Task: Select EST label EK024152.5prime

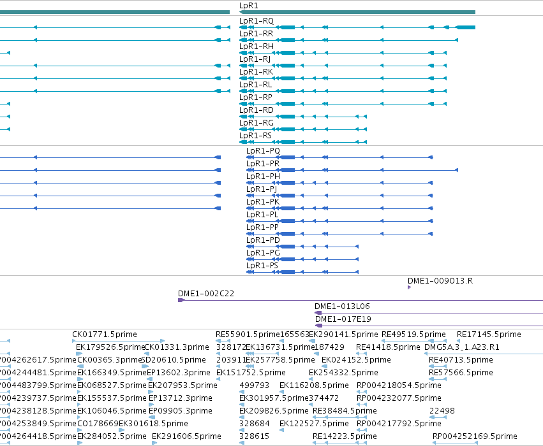Action: [356, 360]
